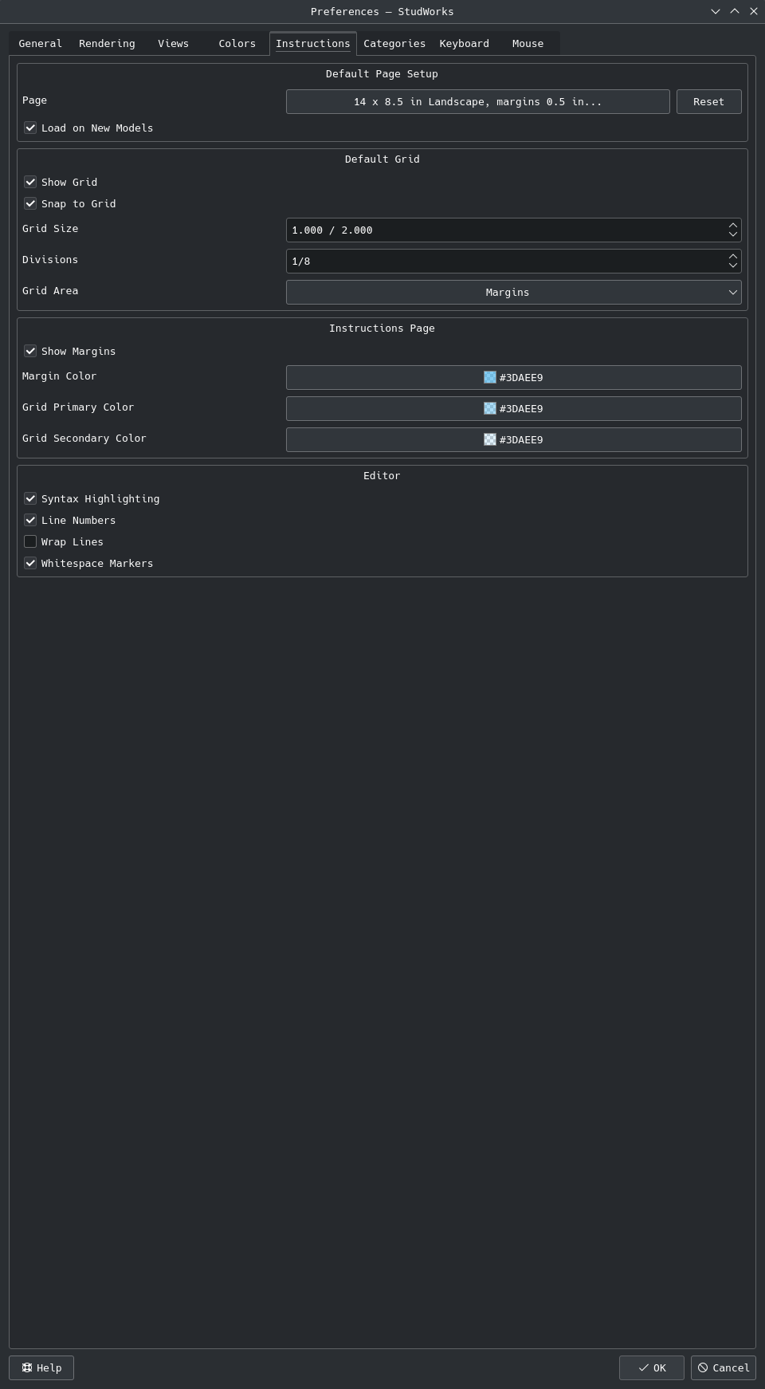Open the Keyboard tab
This screenshot has width=765, height=1389.
pyautogui.click(x=464, y=44)
